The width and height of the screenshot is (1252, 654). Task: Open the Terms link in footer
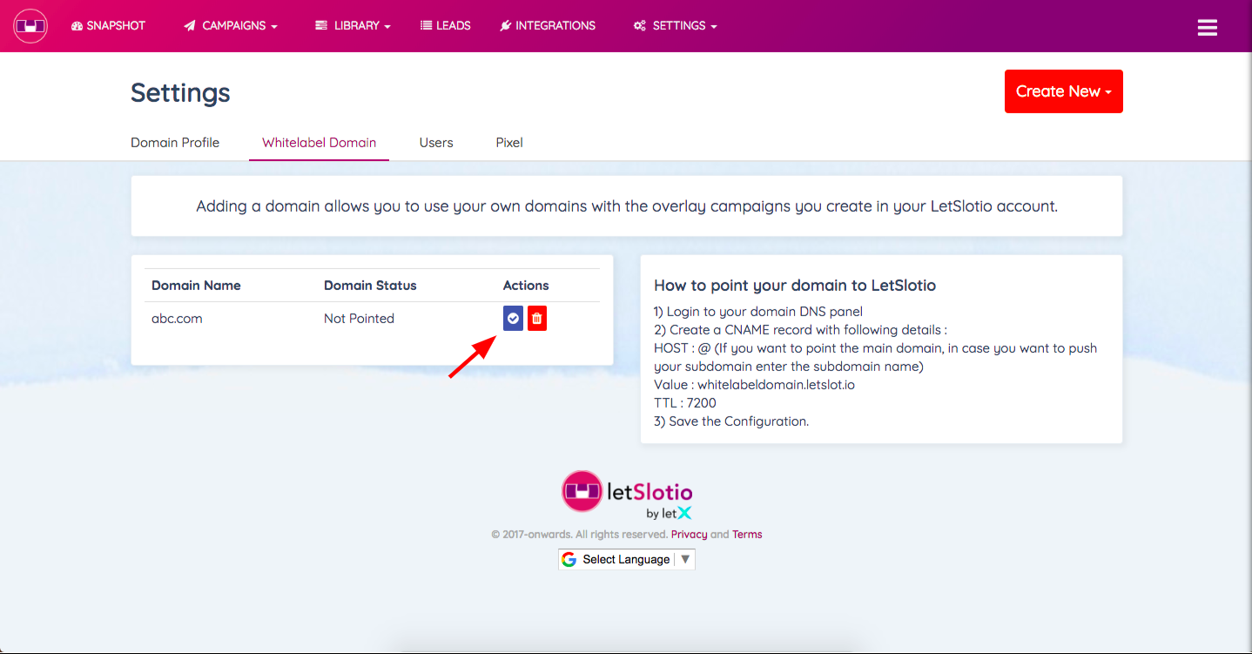pos(747,535)
